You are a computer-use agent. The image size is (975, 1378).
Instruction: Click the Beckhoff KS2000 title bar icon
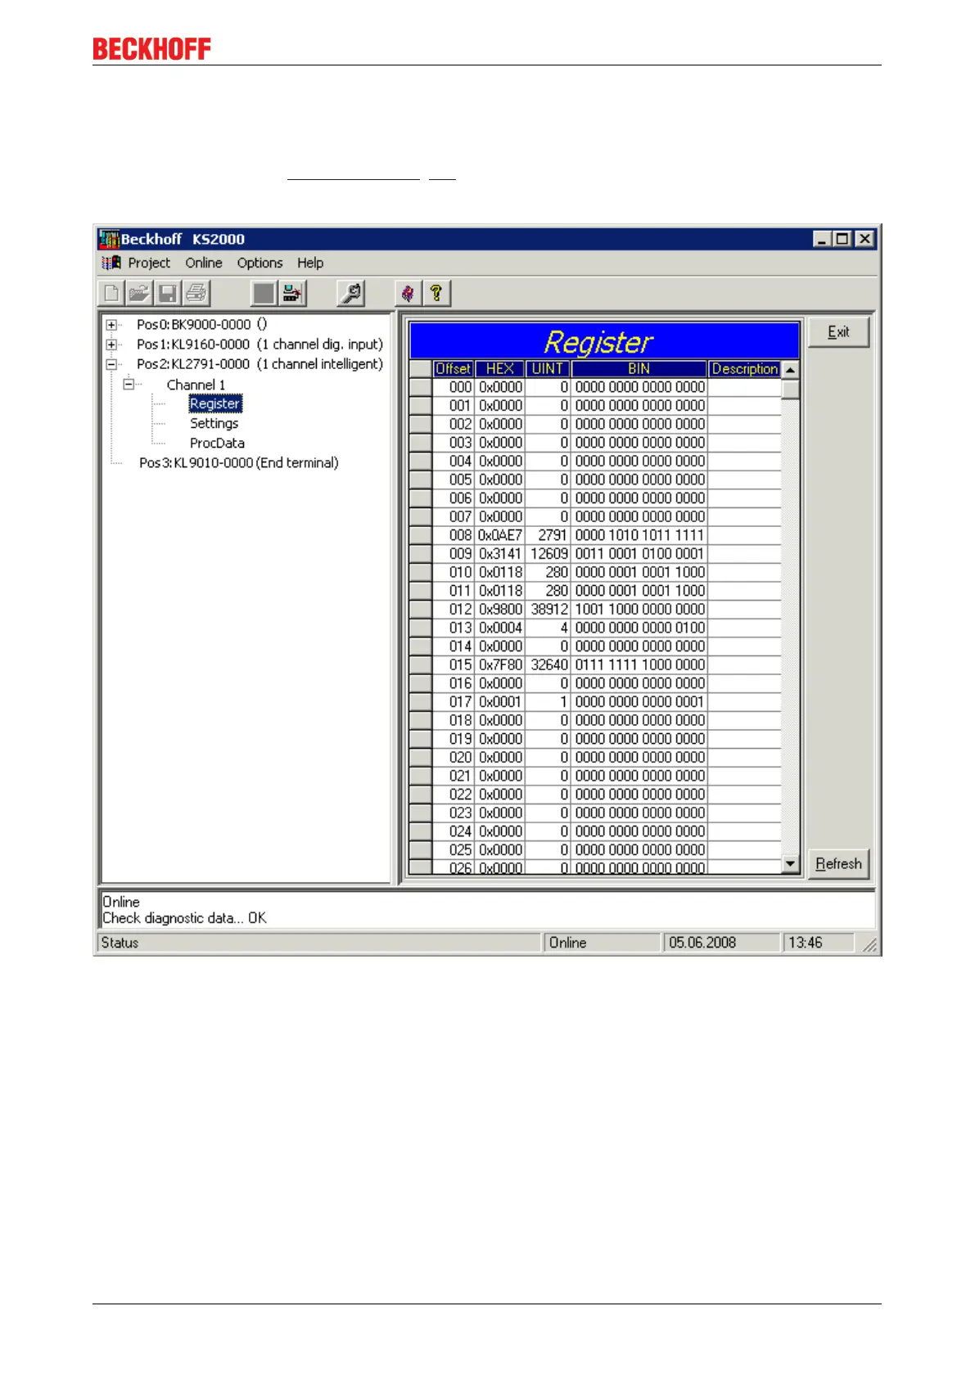(x=109, y=239)
